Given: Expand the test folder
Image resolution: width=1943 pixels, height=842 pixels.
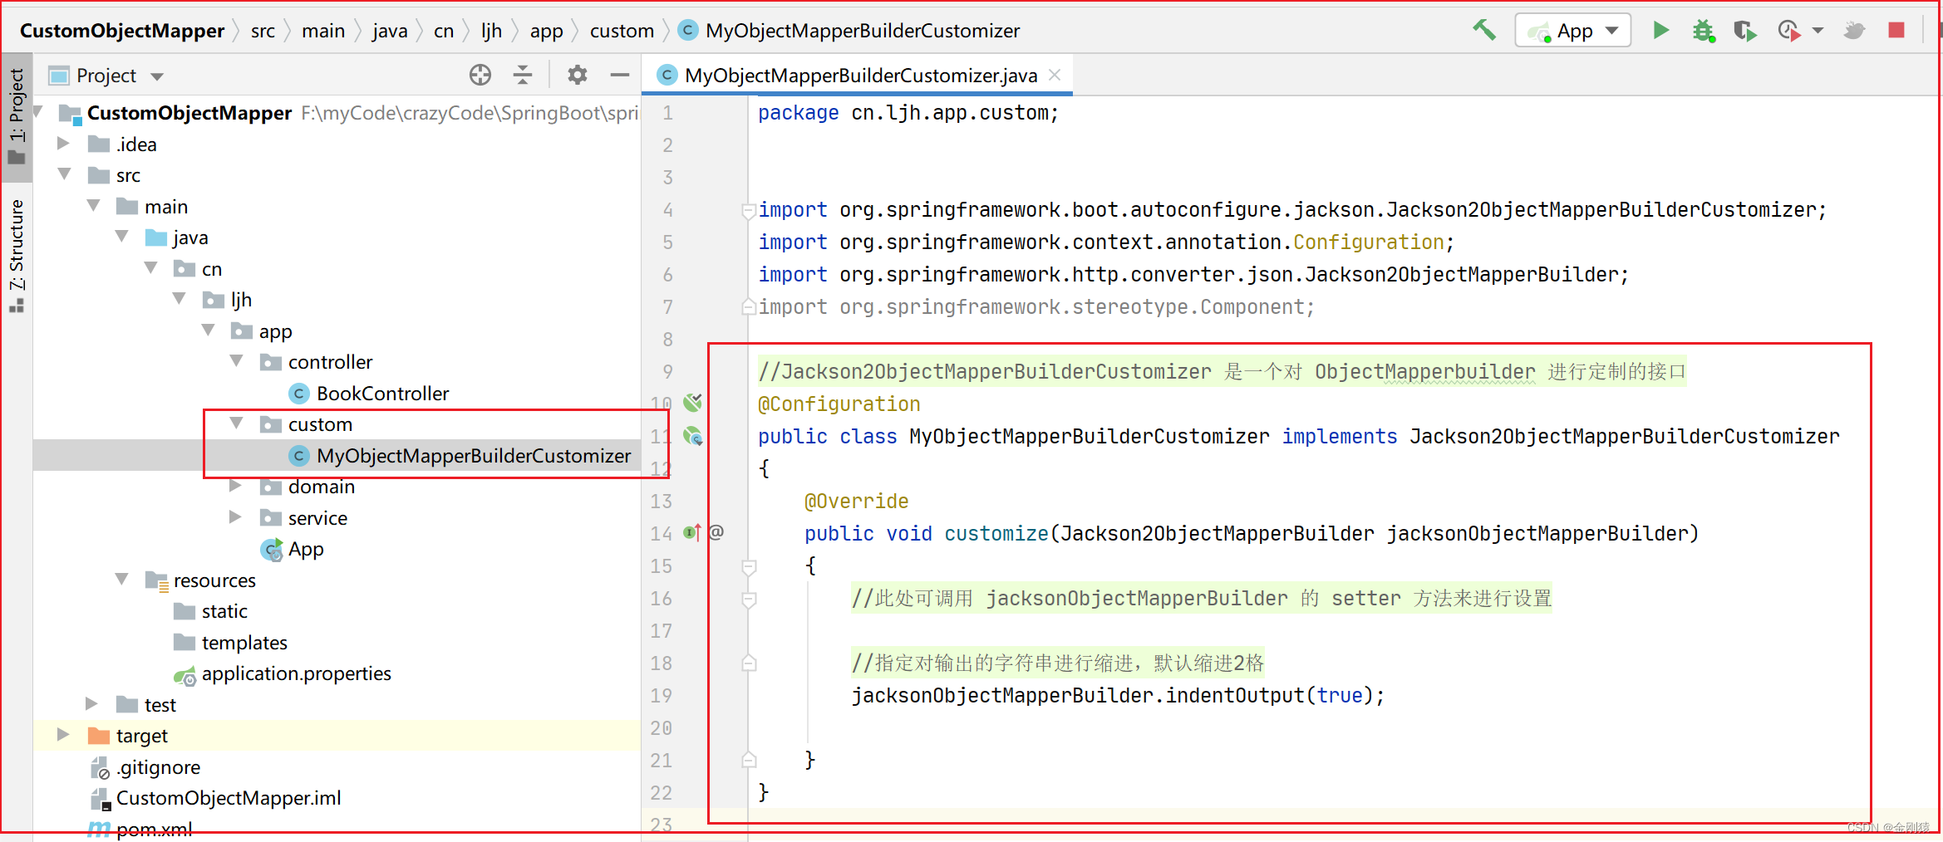Looking at the screenshot, I should (92, 704).
